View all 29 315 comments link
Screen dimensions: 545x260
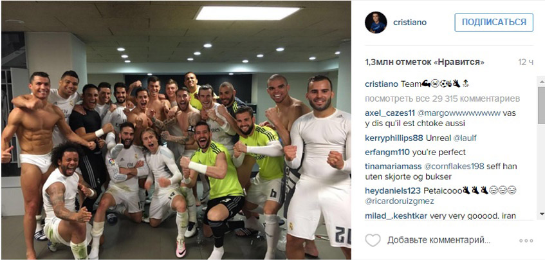443,98
